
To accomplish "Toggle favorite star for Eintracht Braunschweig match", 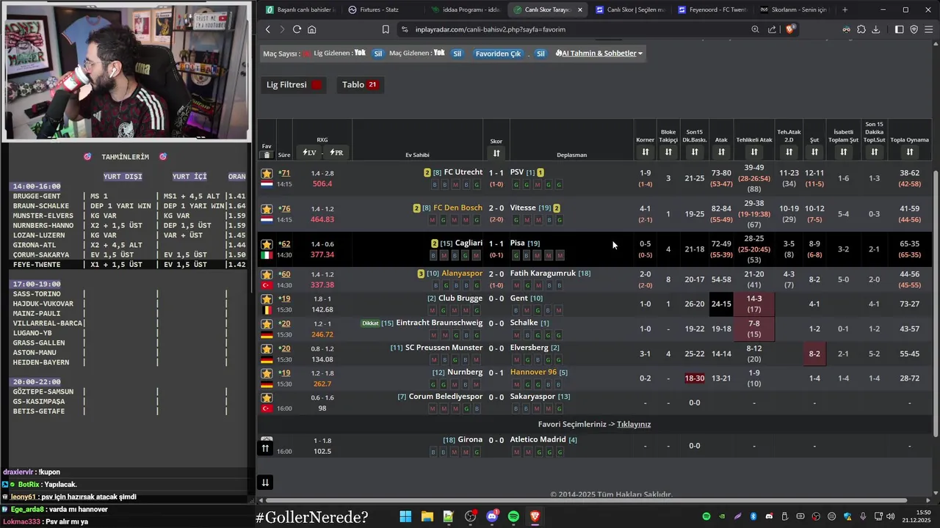I will pyautogui.click(x=267, y=324).
